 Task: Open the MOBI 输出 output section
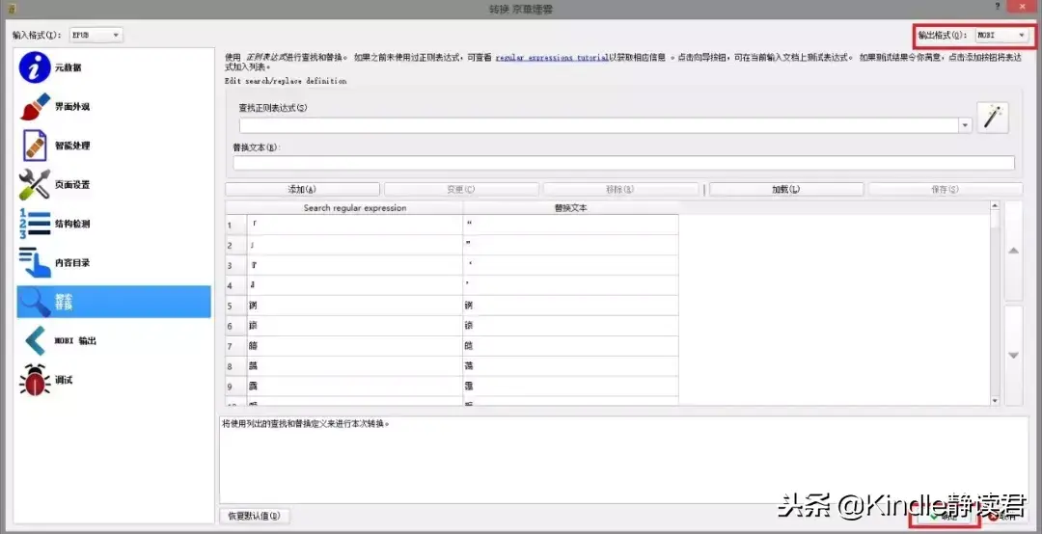tap(114, 340)
